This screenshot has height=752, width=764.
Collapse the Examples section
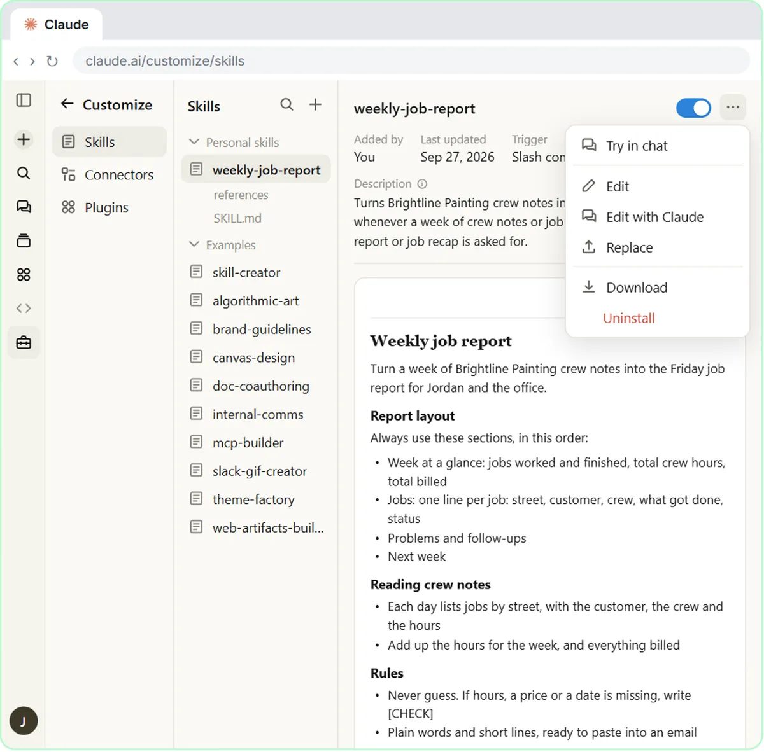[x=194, y=244]
